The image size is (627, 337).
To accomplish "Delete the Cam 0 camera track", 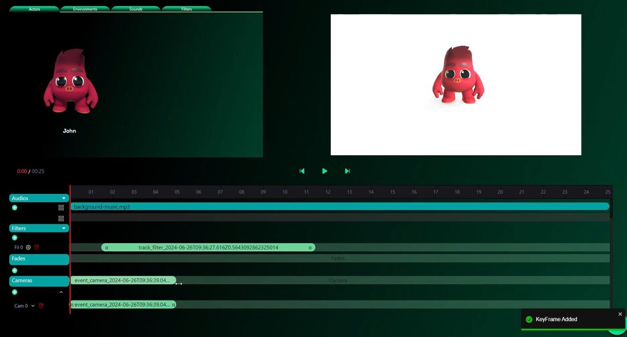I will (41, 306).
